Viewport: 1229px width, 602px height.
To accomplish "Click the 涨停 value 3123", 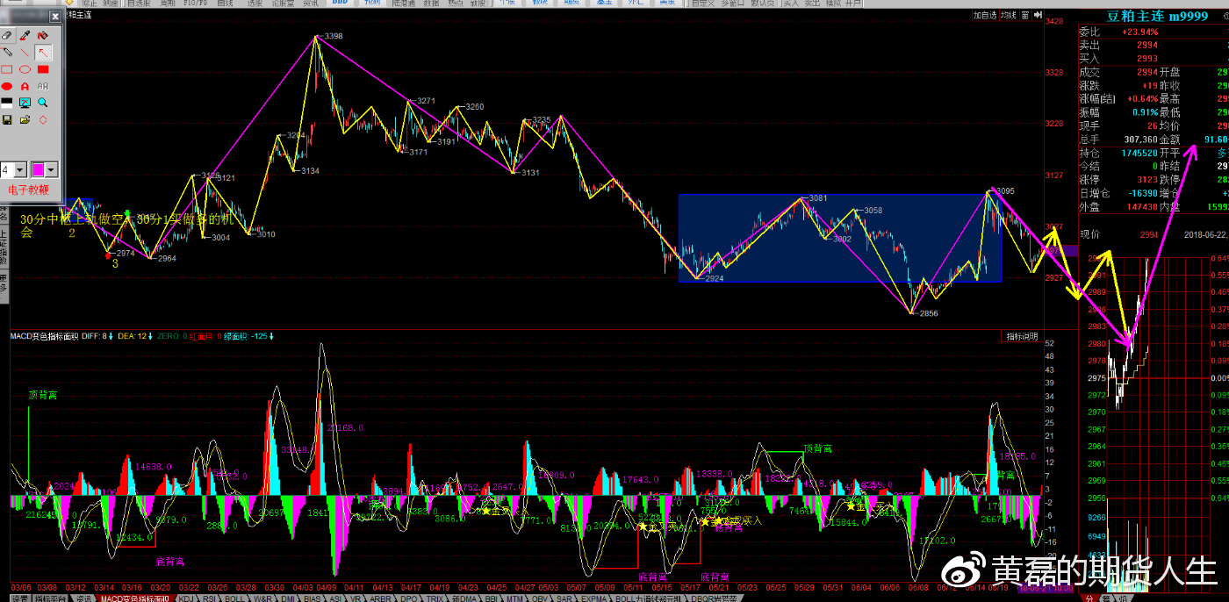I will (x=1147, y=179).
